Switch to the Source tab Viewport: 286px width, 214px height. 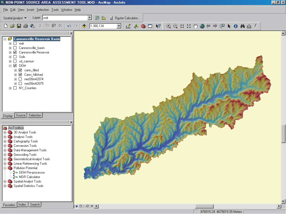coord(21,115)
